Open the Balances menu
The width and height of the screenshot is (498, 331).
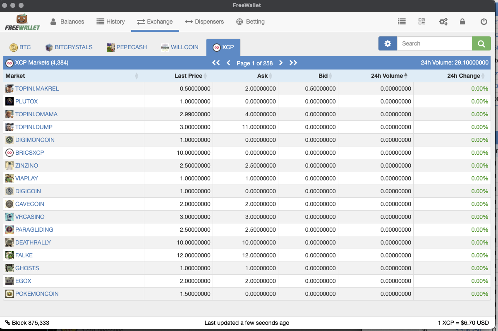[67, 22]
